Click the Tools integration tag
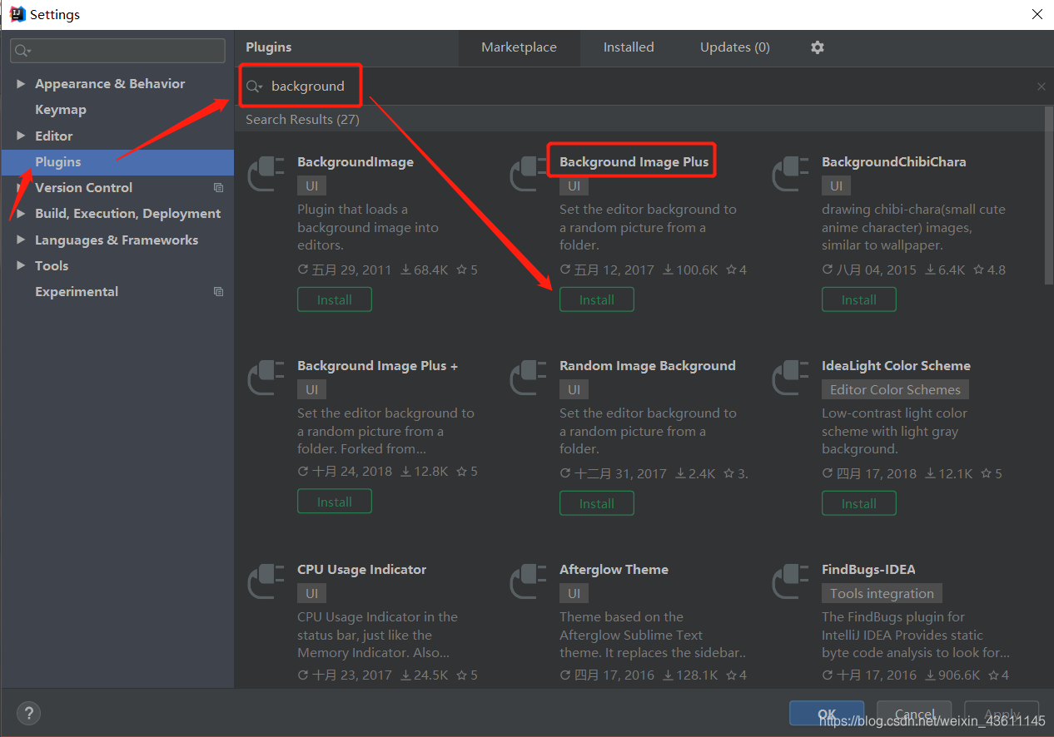Screen dimensions: 1054x737 tap(882, 593)
